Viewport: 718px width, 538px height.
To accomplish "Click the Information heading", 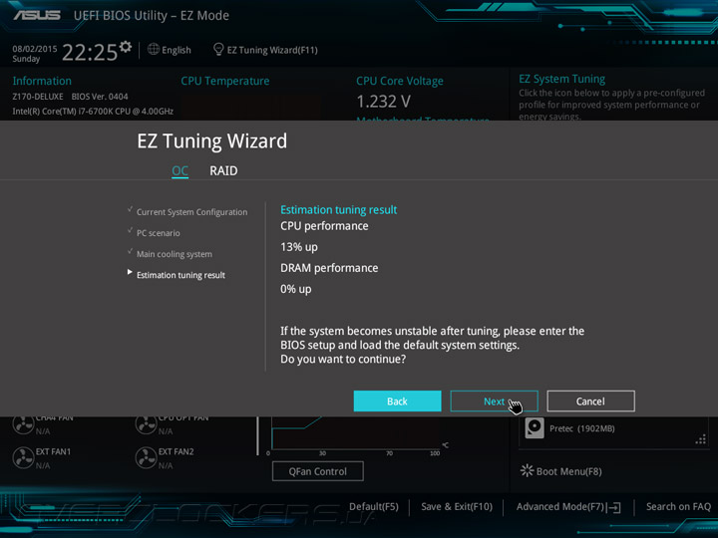I will coord(42,81).
